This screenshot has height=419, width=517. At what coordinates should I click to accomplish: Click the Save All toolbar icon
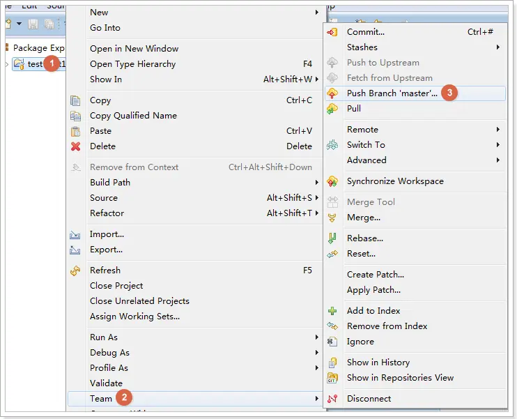pos(49,24)
